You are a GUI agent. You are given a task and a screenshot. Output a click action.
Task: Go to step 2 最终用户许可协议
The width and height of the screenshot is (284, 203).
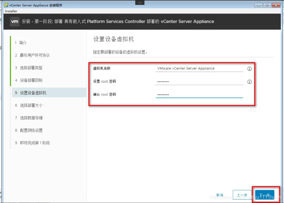tap(32, 55)
